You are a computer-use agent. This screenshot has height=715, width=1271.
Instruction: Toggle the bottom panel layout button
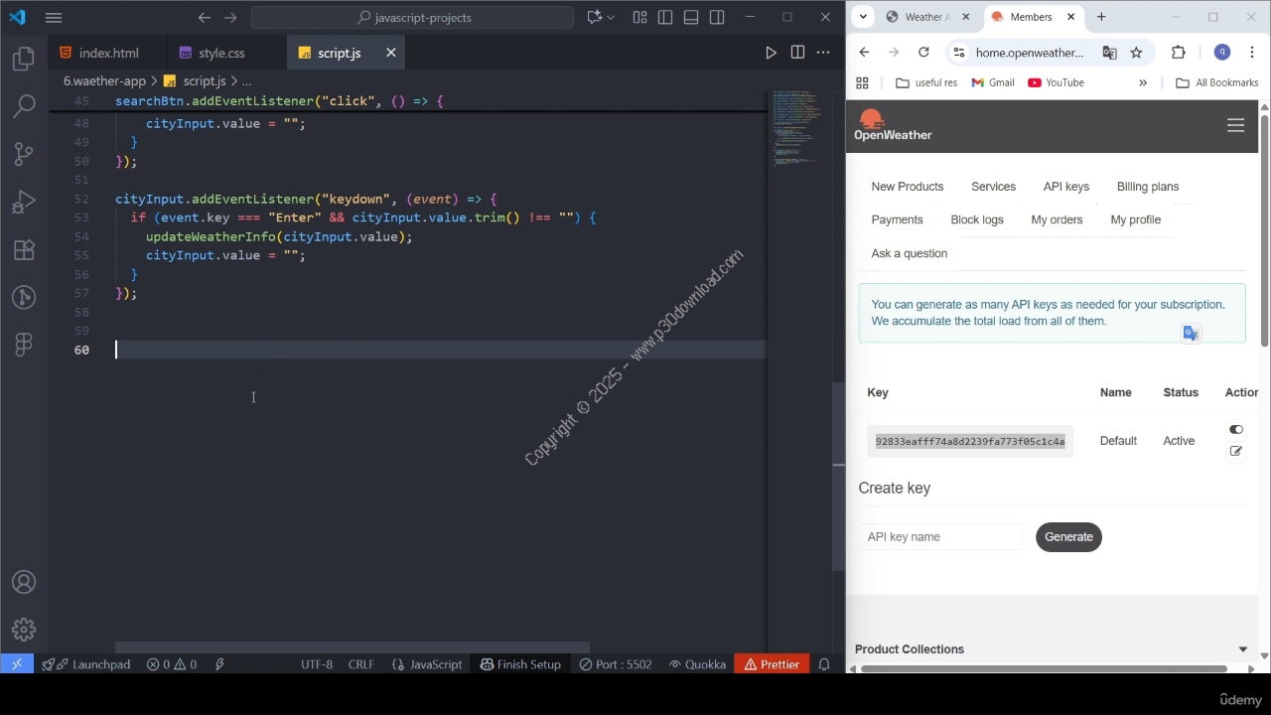(x=691, y=17)
